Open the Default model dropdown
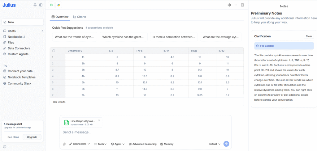This screenshot has width=317, height=151. [215, 144]
